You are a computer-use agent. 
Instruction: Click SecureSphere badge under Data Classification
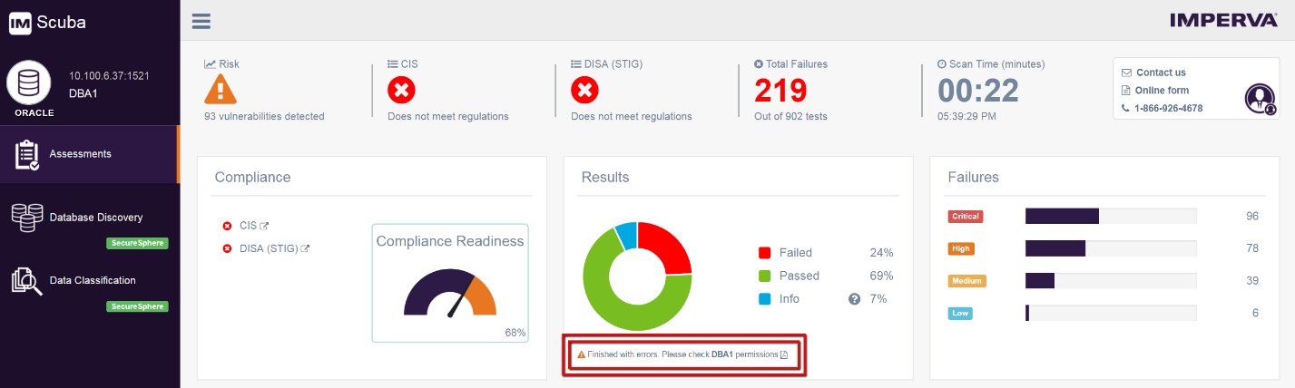point(138,306)
